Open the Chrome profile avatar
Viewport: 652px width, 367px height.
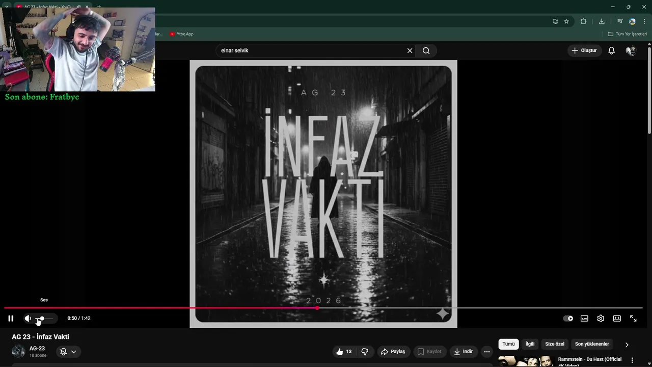pos(632,21)
